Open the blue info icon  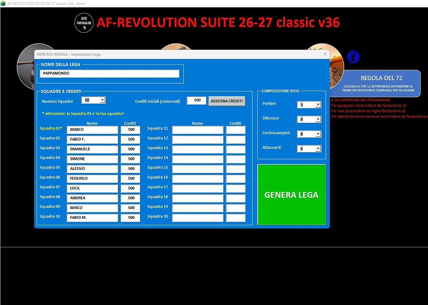click(x=353, y=57)
